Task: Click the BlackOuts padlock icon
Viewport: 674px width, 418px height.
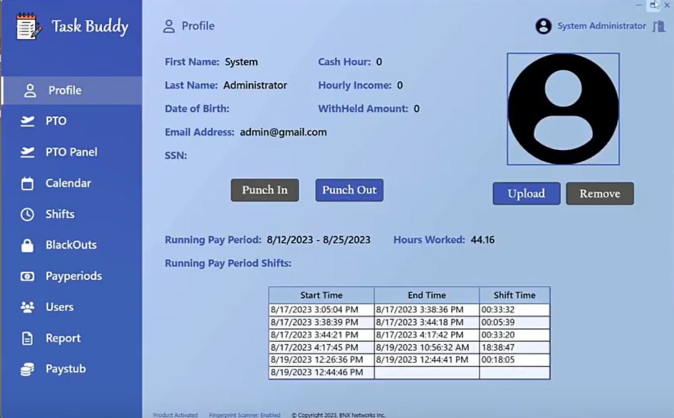Action: [x=27, y=245]
